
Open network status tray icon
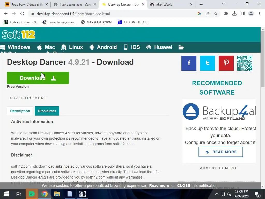click(223, 194)
